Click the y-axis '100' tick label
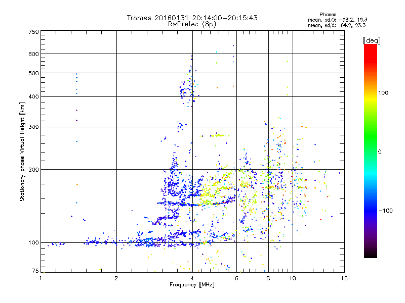This screenshot has height=303, width=405. [x=34, y=243]
